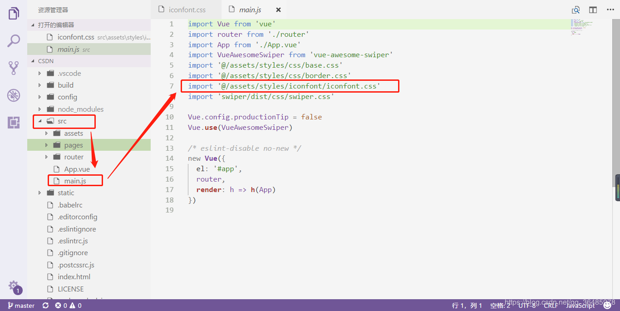Screen dimensions: 620x311
Task: Change the UTF-8 encoding in status bar
Action: pos(527,306)
